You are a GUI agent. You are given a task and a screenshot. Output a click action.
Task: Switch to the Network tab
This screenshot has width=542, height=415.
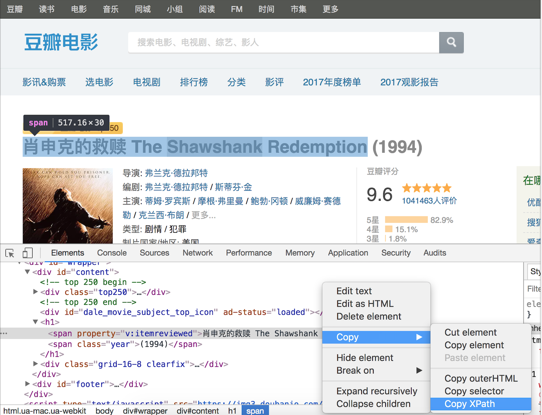point(197,253)
